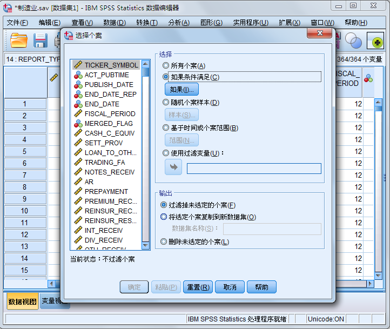
Task: Open the Window (窗口) menu
Action: click(322, 23)
